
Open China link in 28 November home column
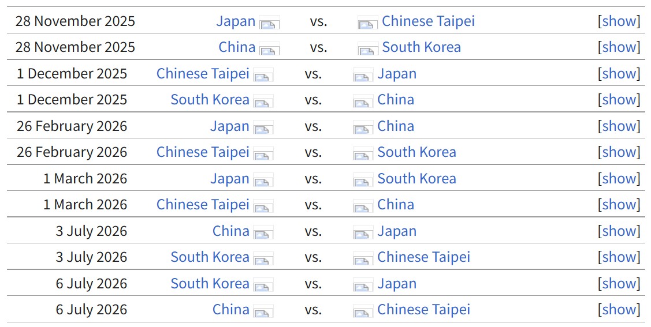click(237, 47)
